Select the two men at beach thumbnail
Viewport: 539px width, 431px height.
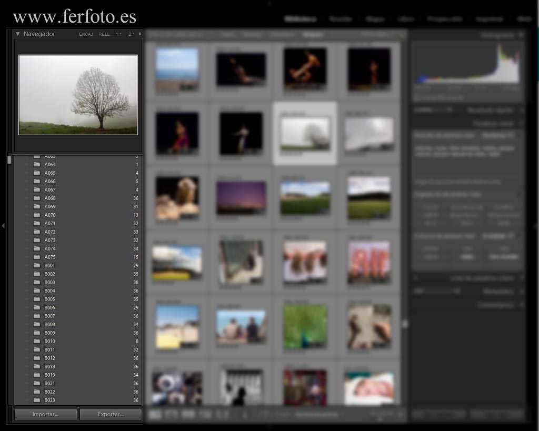(x=241, y=327)
